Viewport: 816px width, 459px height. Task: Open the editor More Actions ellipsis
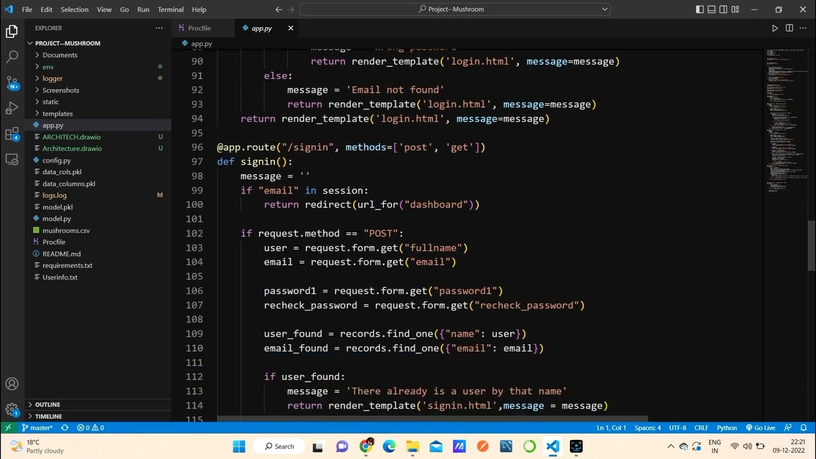point(803,28)
